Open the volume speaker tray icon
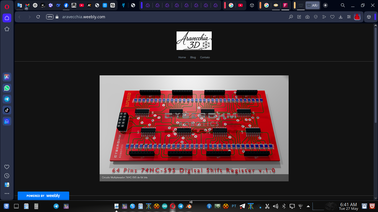 (275, 206)
